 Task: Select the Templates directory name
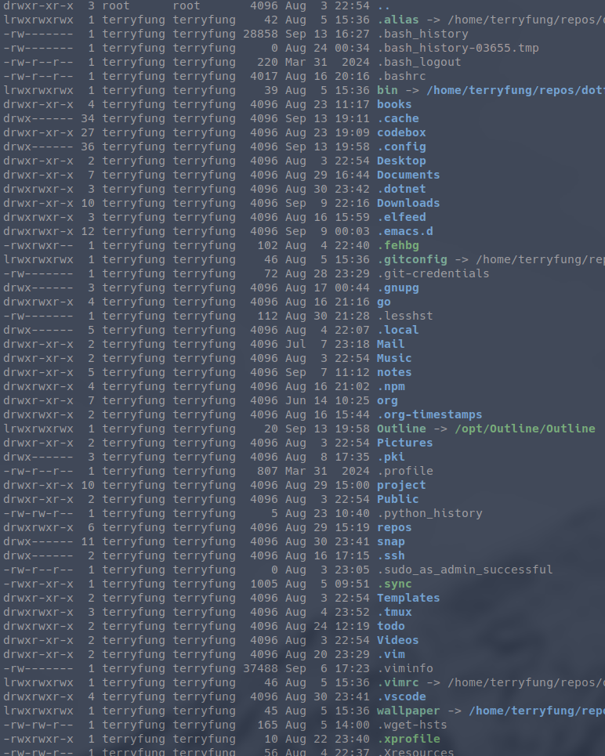pyautogui.click(x=408, y=598)
